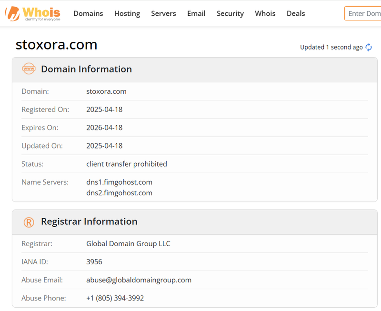Screen dimensions: 381x311
Task: Click the Registered On label
Action: click(45, 110)
